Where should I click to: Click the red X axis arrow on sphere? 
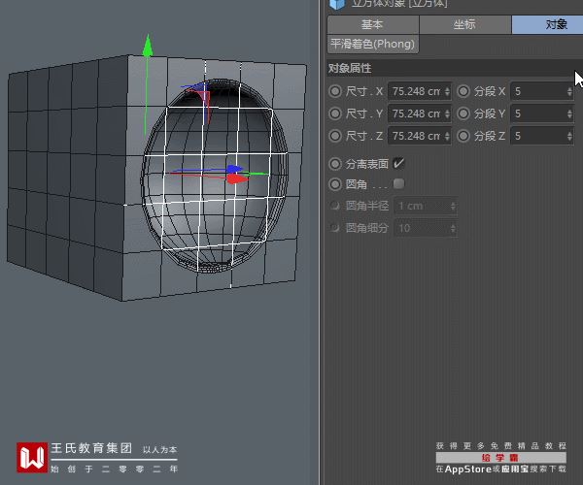237,179
